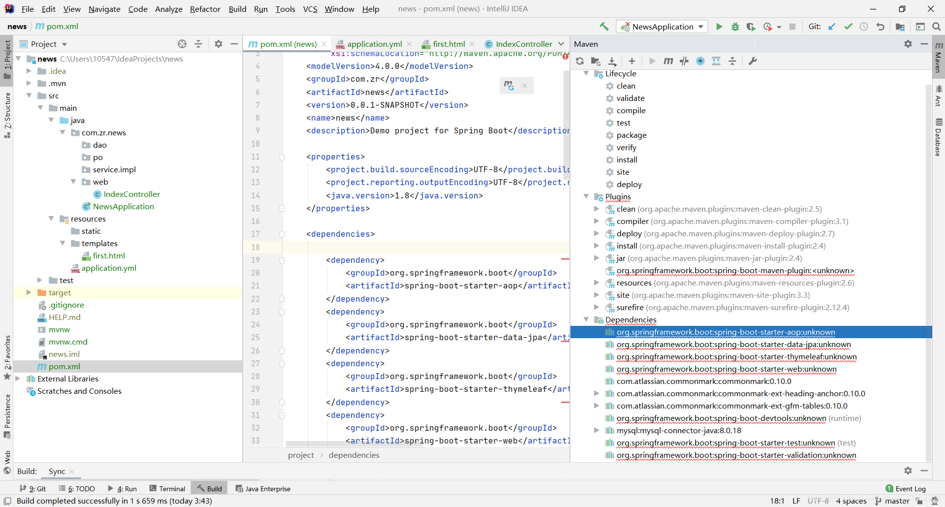Commit changes via the green checkmark icon
The width and height of the screenshot is (945, 507).
pyautogui.click(x=848, y=27)
